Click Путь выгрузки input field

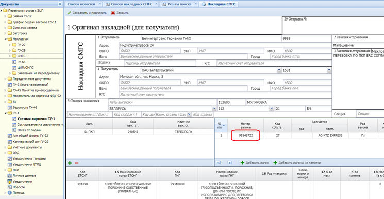[162, 102]
